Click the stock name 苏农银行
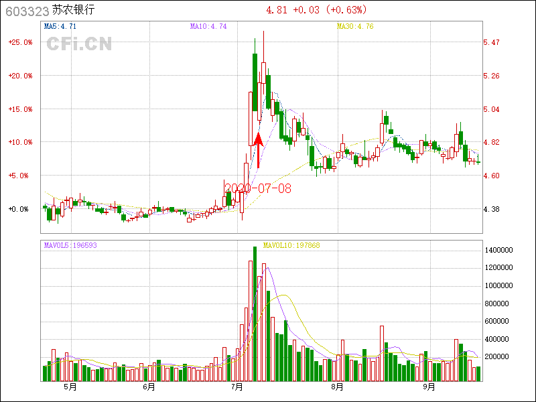Viewport: 536px width, 402px height. [x=74, y=11]
